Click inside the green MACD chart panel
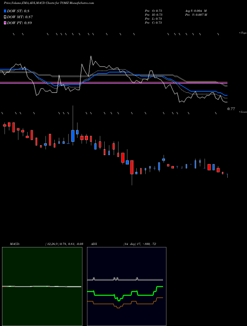This screenshot has width=247, height=326. click(x=42, y=286)
